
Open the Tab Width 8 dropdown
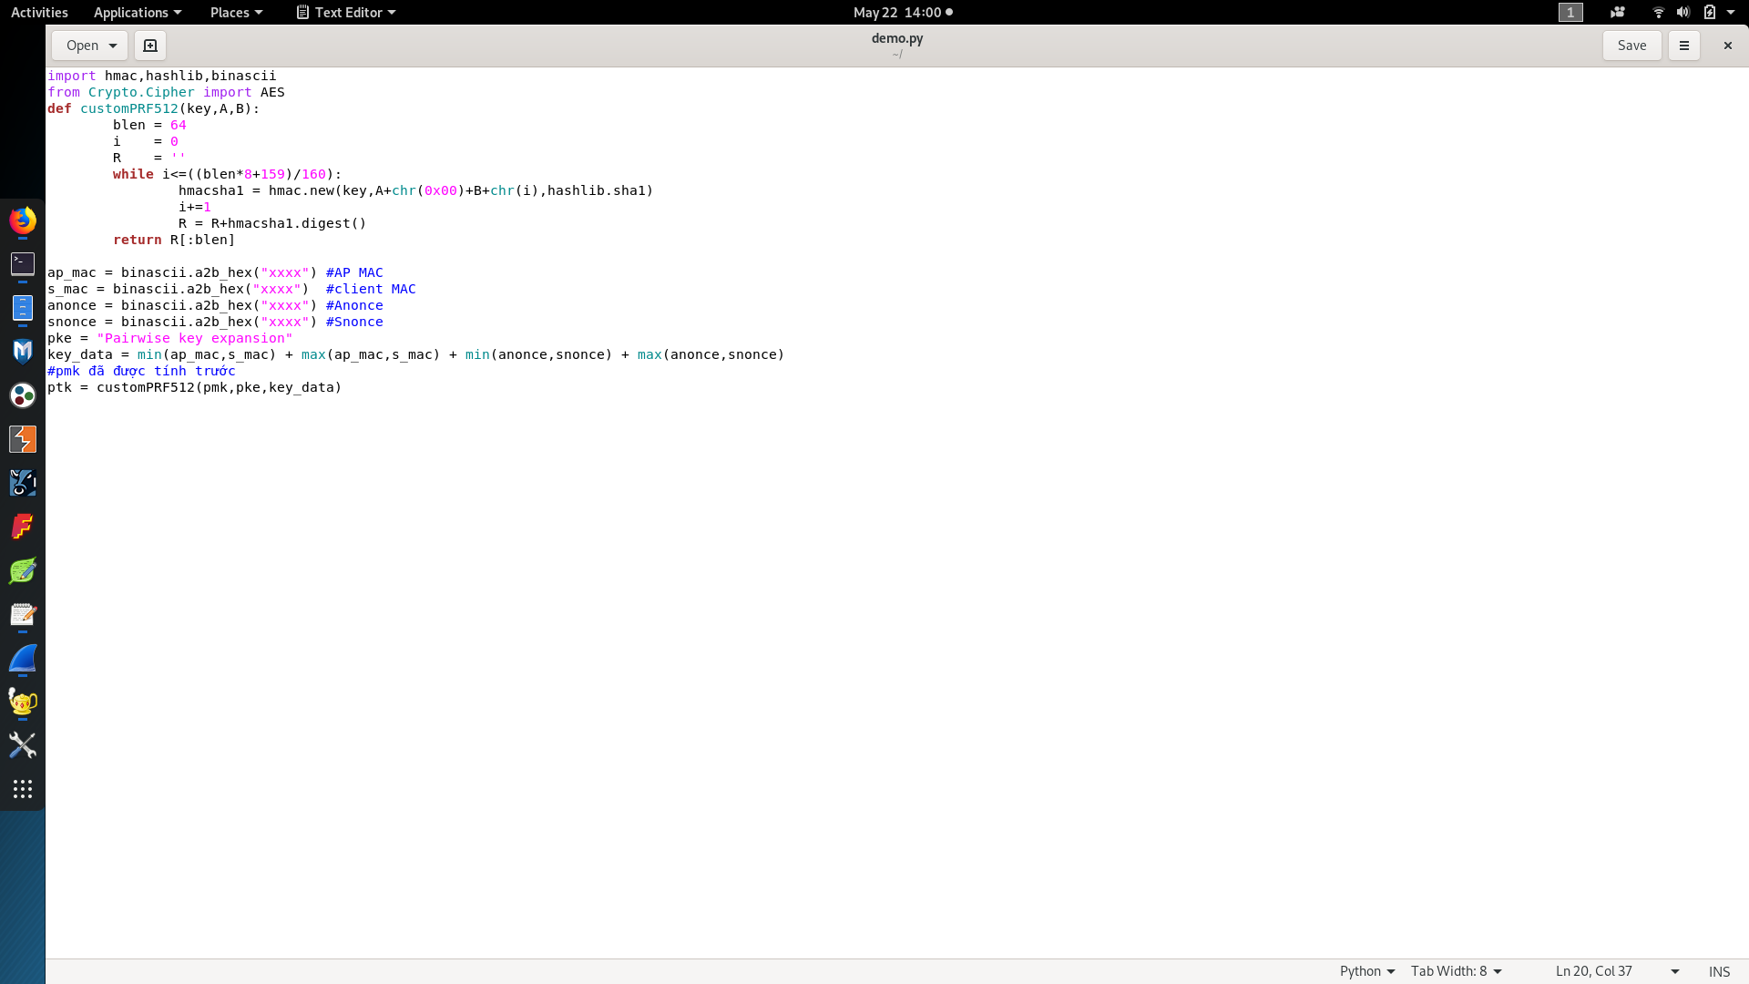[1456, 971]
